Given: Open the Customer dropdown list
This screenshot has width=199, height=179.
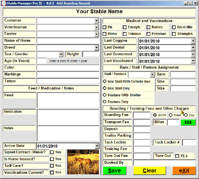Looking at the screenshot, I should coord(97,21).
